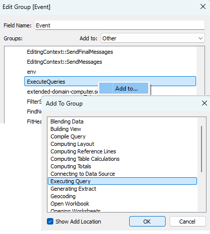Choose Generating Extract group
This screenshot has width=210, height=234.
tap(73, 189)
